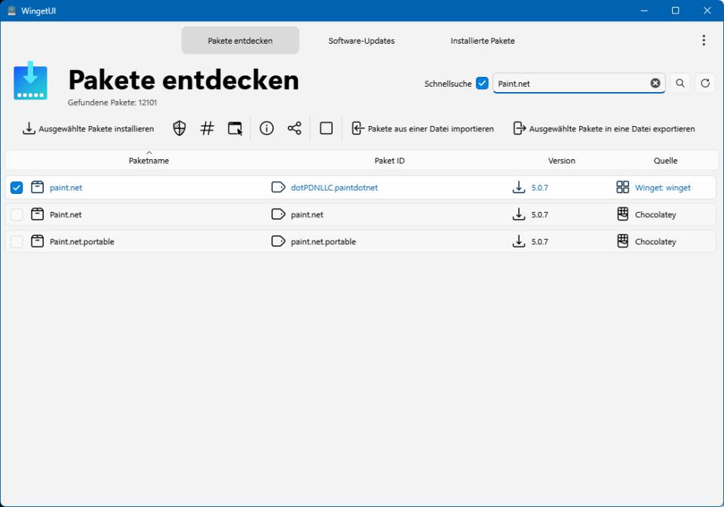Select the run as administrator shield icon
Image resolution: width=724 pixels, height=507 pixels.
coord(178,128)
